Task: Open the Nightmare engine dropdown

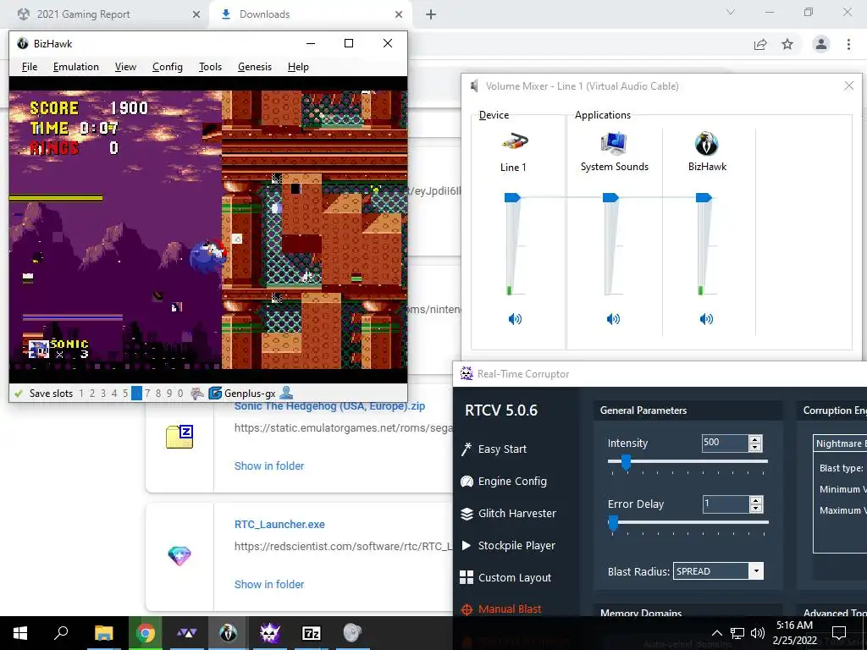Action: pyautogui.click(x=840, y=443)
